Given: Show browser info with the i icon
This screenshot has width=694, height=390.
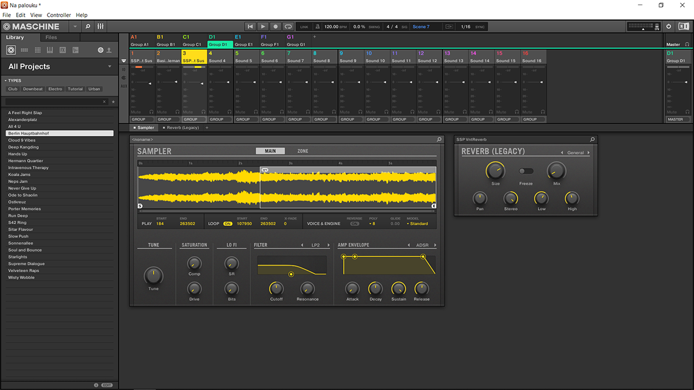Looking at the screenshot, I should pos(96,385).
